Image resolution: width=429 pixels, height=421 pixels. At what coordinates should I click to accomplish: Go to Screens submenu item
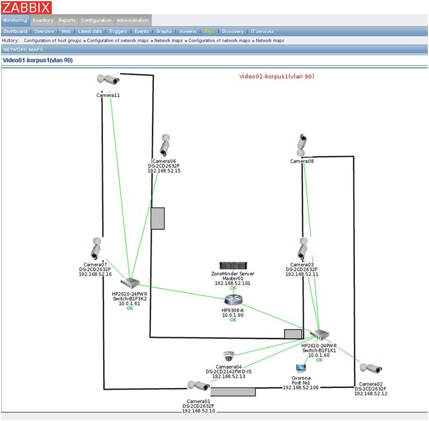(188, 31)
